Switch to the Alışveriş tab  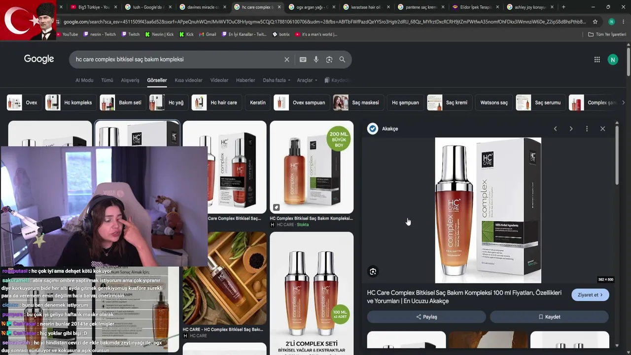pyautogui.click(x=130, y=80)
